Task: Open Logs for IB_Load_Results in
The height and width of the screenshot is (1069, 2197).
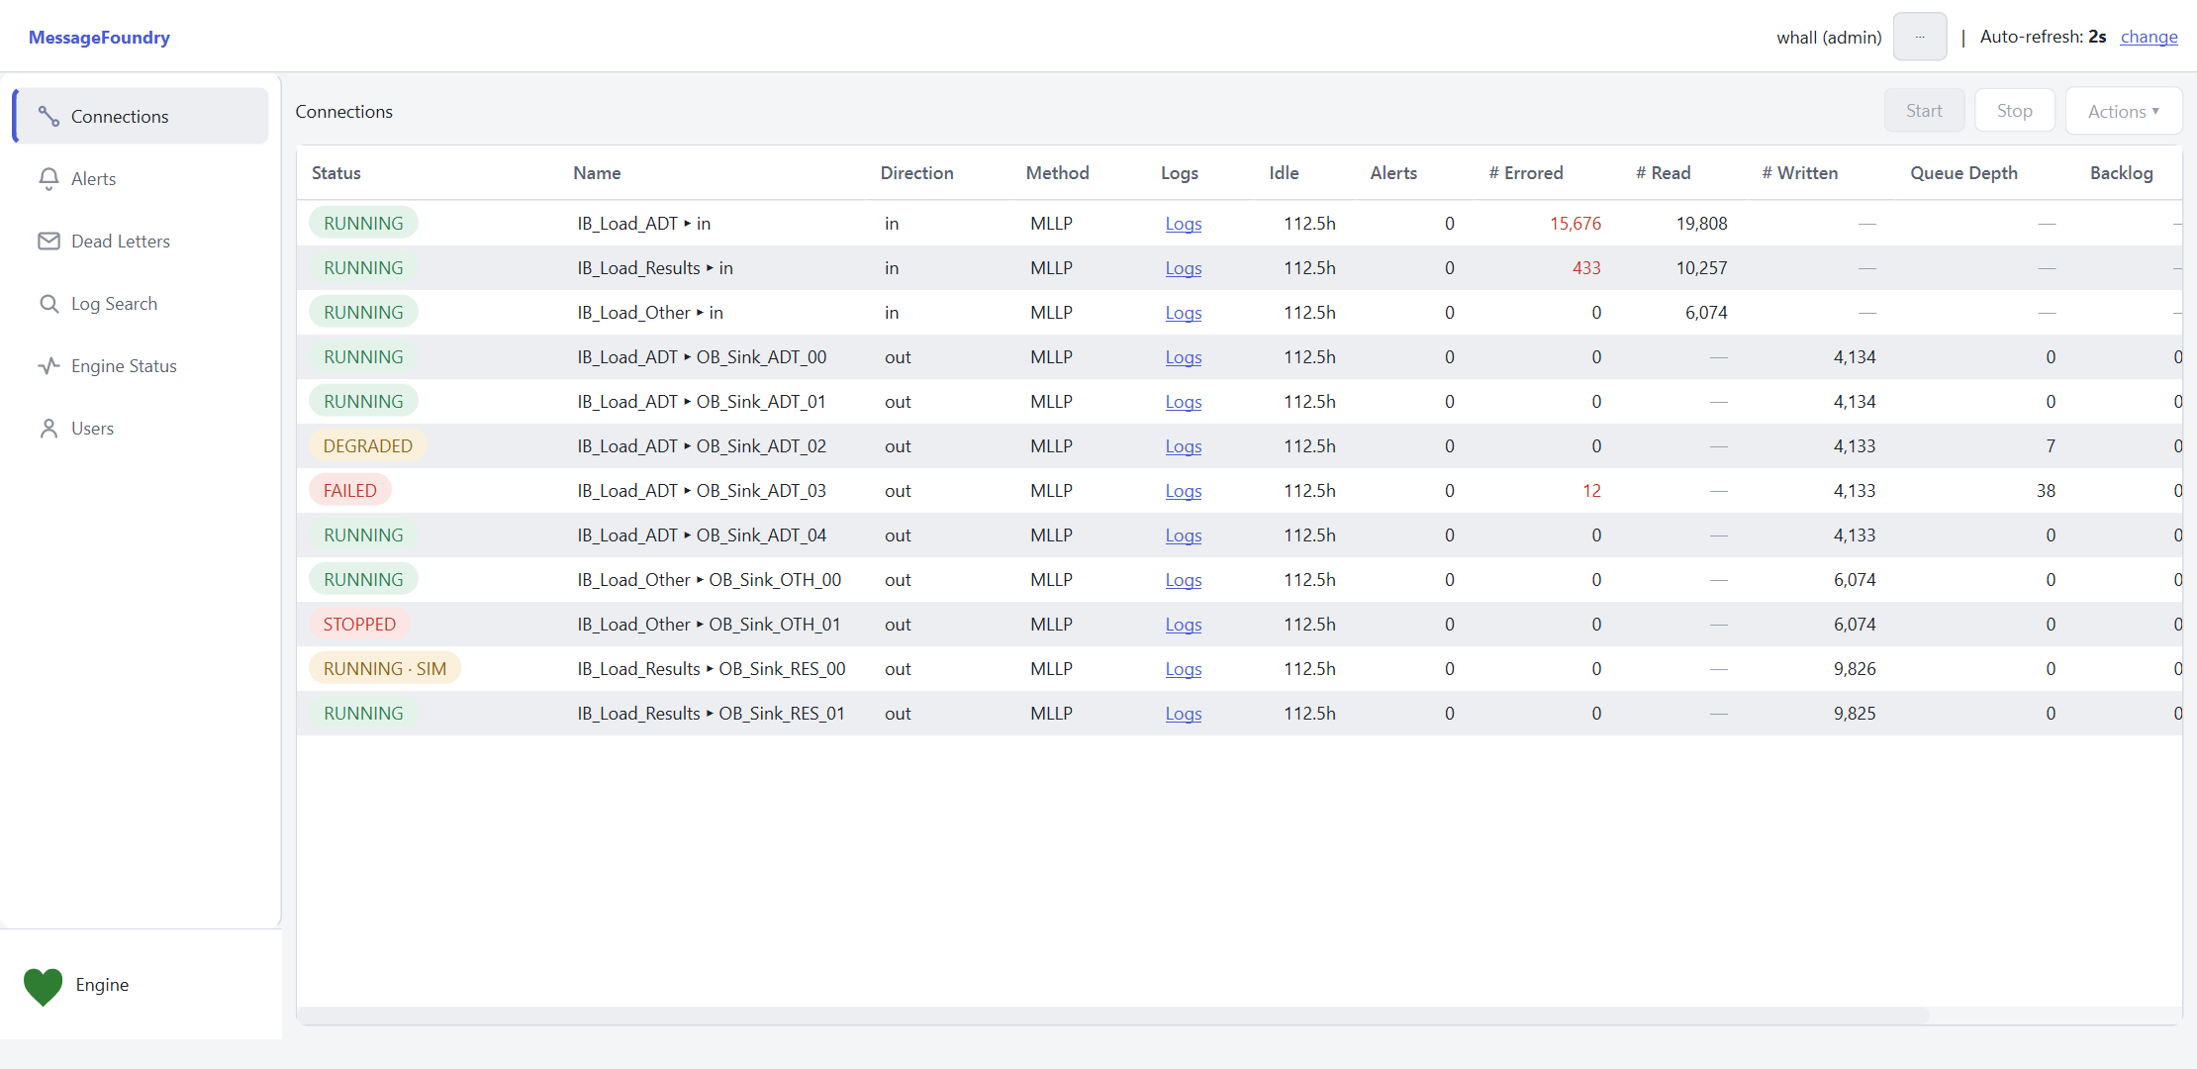Action: tap(1183, 268)
